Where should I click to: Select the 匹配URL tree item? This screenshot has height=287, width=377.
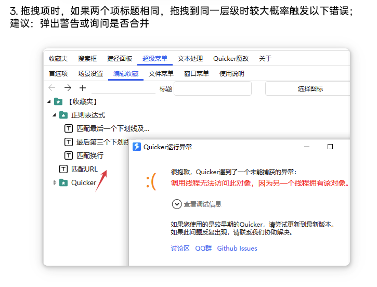(x=84, y=169)
